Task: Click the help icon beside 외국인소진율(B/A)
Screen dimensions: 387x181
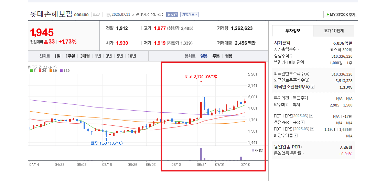Action: point(312,87)
